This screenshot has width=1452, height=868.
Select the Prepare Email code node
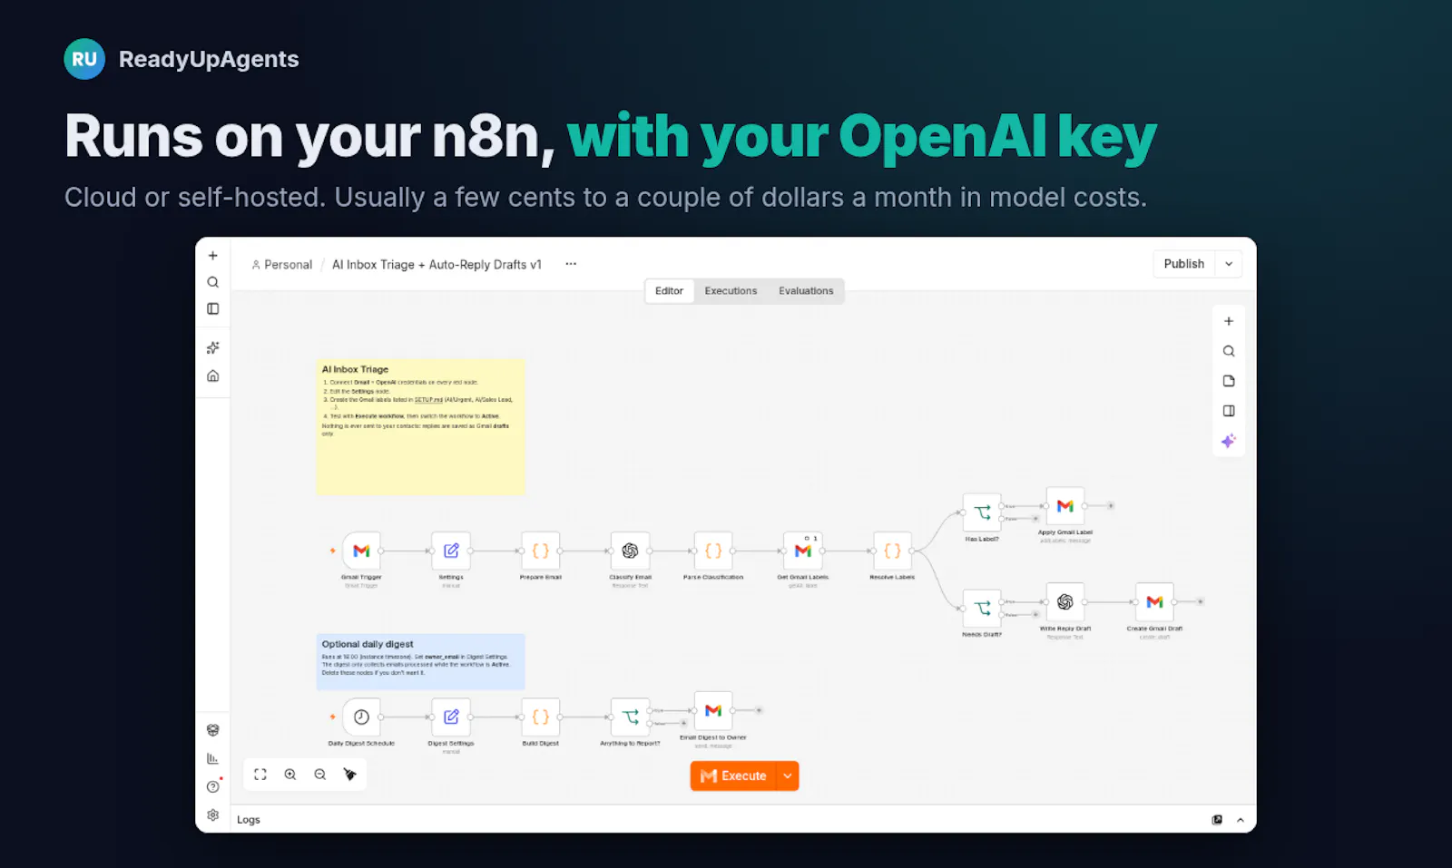tap(541, 551)
